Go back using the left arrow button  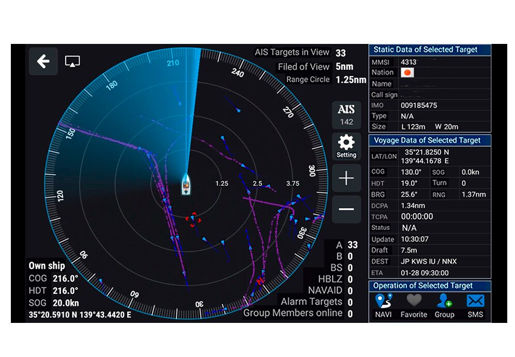43,61
